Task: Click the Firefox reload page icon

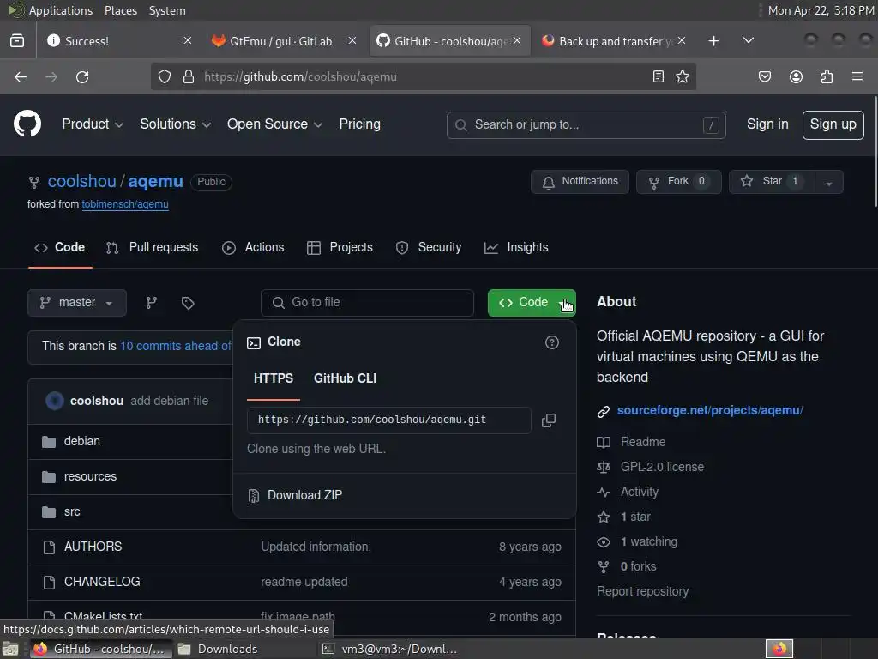Action: click(x=82, y=76)
